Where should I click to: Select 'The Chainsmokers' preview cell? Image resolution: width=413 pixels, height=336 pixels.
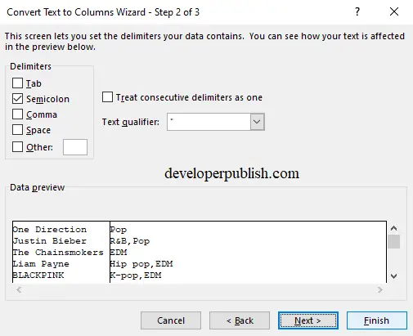coord(58,253)
